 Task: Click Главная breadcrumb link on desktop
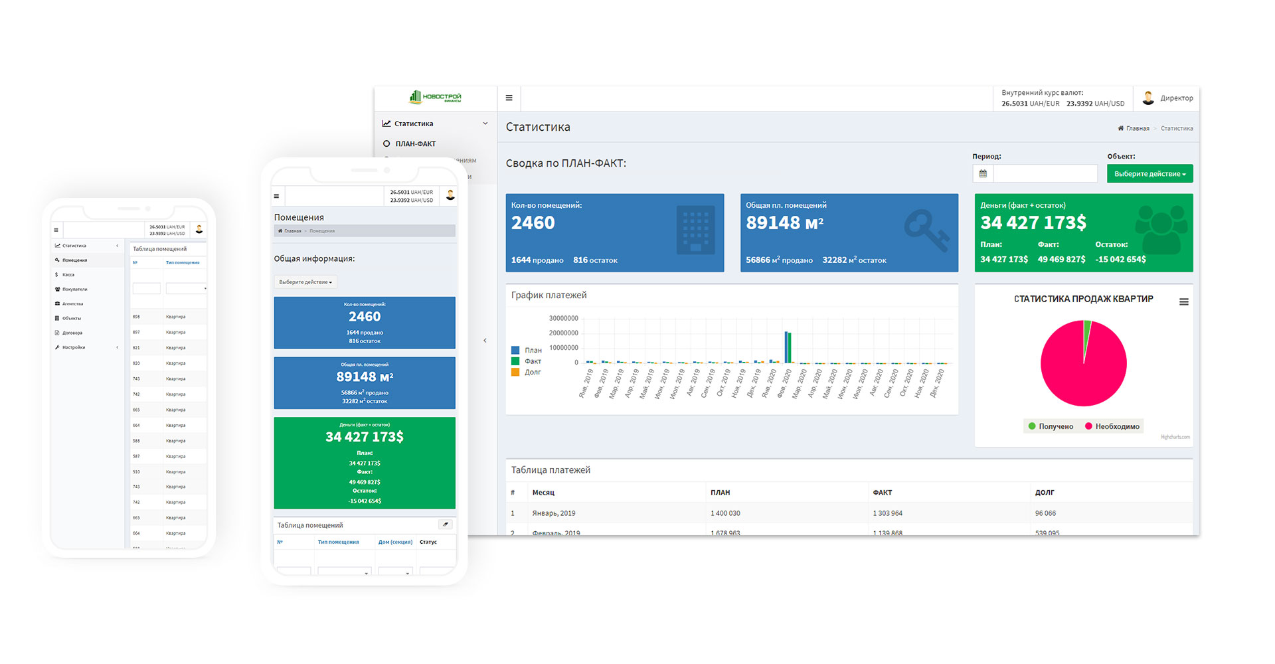click(1138, 128)
